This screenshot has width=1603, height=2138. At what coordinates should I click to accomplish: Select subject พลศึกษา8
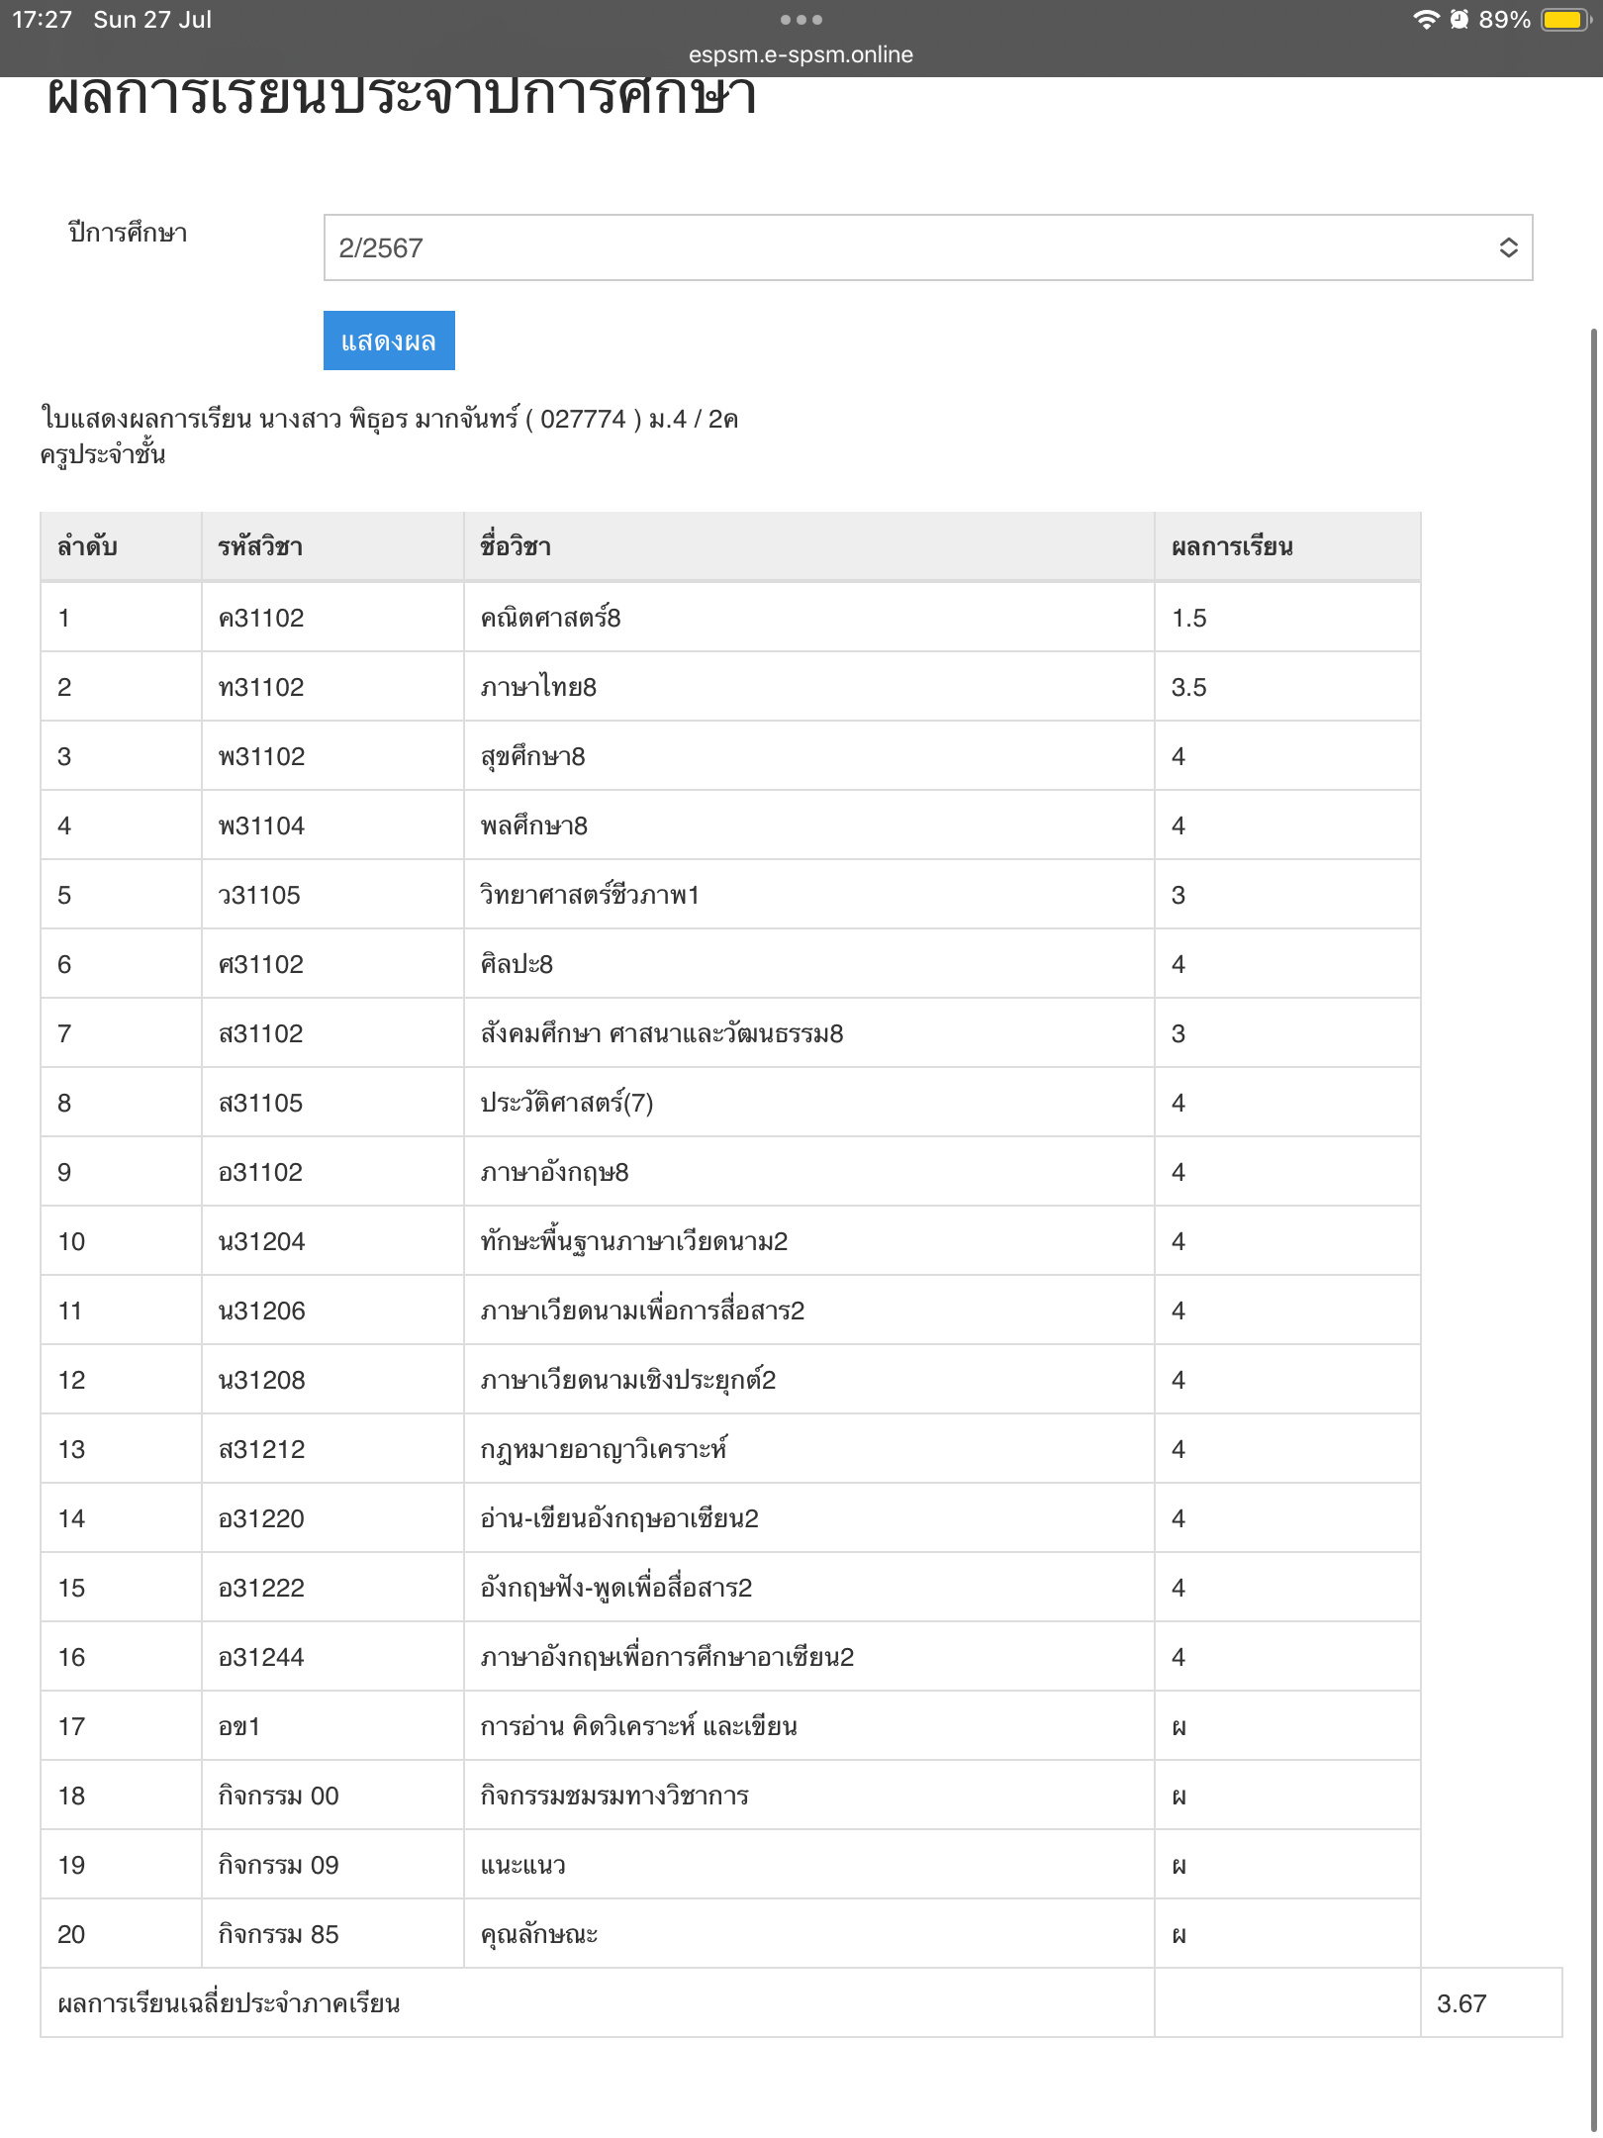click(x=533, y=826)
